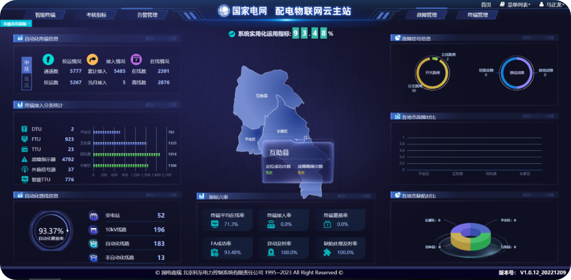The height and width of the screenshot is (280, 571).
Task: Click the 终端接入分类统计 header bar-chart icon
Action: tap(20, 105)
